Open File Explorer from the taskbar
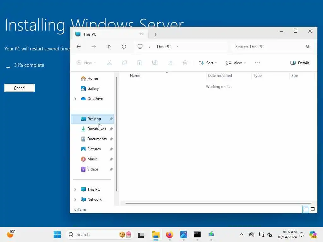Image resolution: width=323 pixels, height=242 pixels. coord(156,234)
